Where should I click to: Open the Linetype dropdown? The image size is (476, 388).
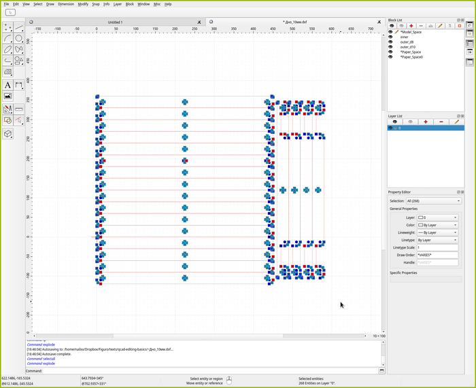(x=437, y=240)
